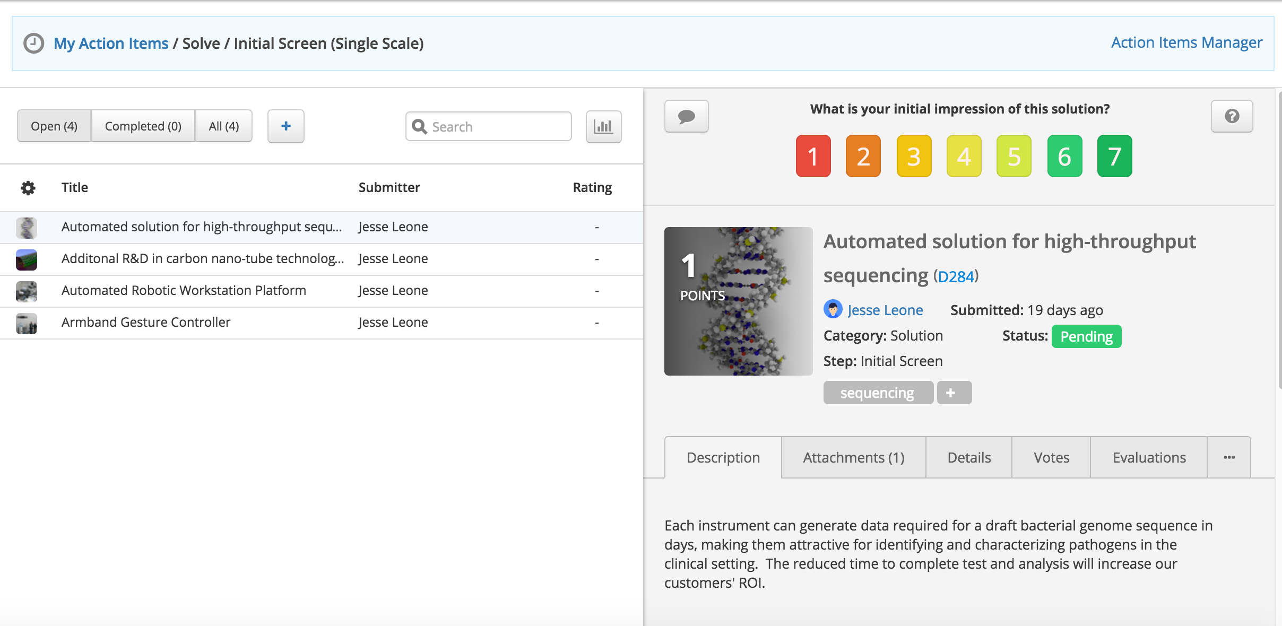Rate the solution 7
Image resolution: width=1282 pixels, height=626 pixels.
[1114, 156]
